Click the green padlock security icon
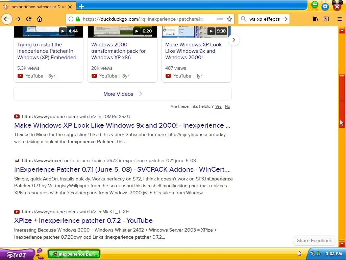This screenshot has width=346, height=260. coord(78,19)
